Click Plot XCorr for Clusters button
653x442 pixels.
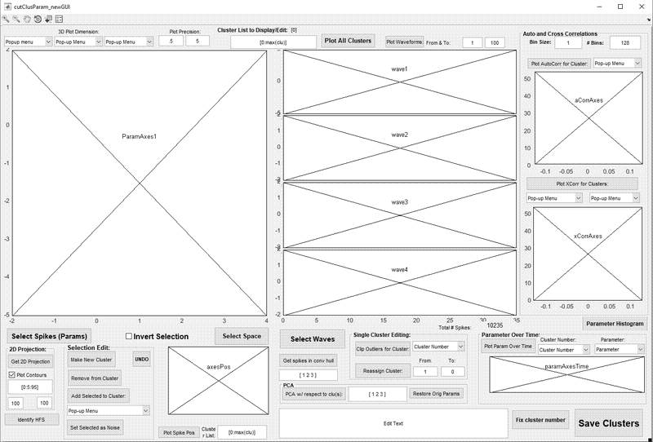pos(582,183)
